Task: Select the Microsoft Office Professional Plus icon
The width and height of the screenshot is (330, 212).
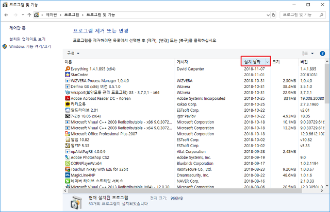Action: coord(68,134)
